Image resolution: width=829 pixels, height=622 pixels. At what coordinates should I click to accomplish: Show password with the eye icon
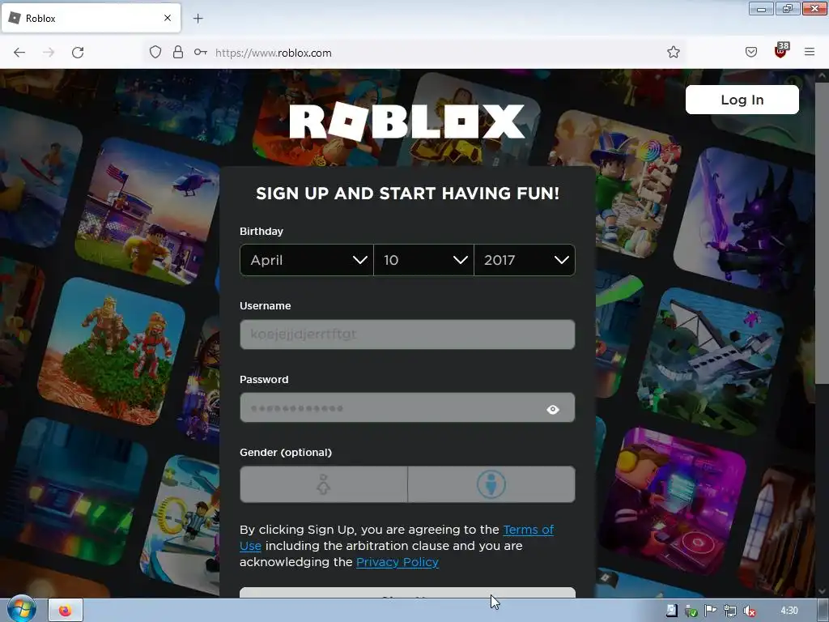point(552,409)
